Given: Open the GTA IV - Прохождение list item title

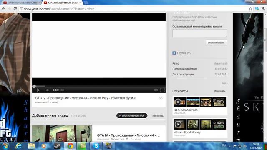Looking at the screenshot, I should [x=128, y=135].
